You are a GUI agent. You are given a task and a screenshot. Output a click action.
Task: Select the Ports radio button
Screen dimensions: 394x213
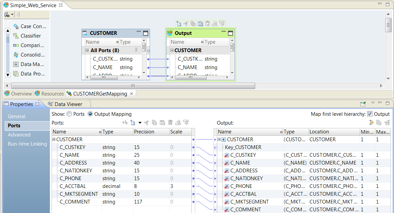pyautogui.click(x=69, y=114)
